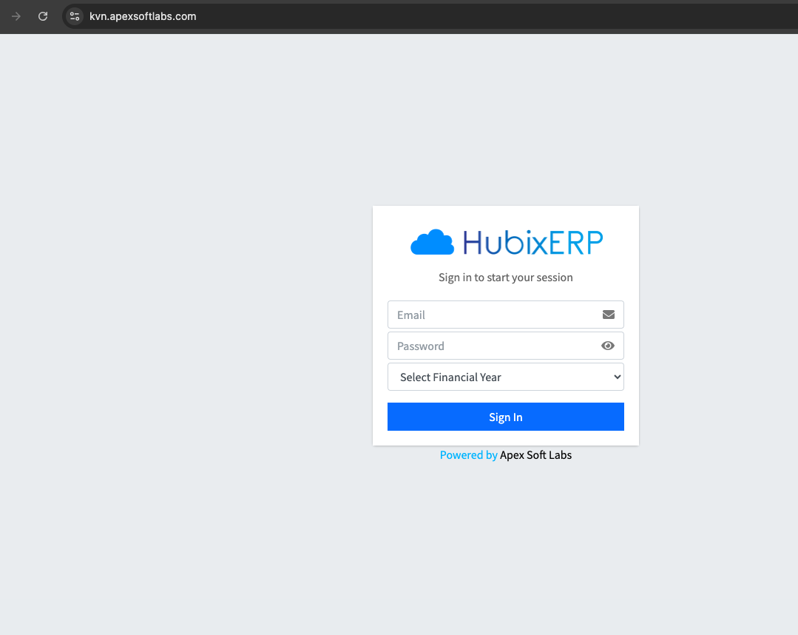This screenshot has height=635, width=798.
Task: Click the light blue 'ERP' logo text
Action: coord(575,243)
